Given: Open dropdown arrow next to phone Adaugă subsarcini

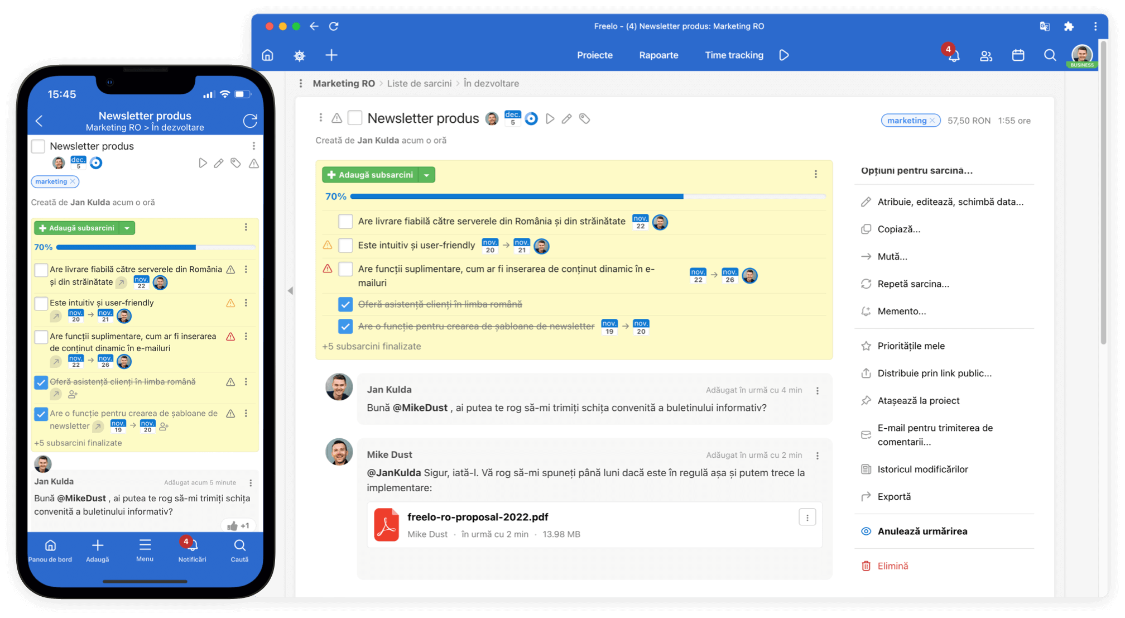Looking at the screenshot, I should (x=127, y=228).
